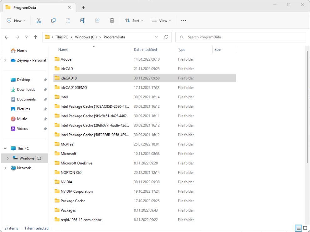Click the Cut scissors icon
This screenshot has height=232, width=310.
(39, 21)
